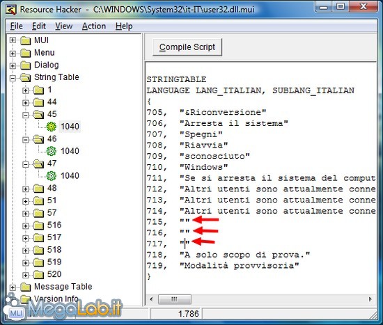Select the Dialog folder icon
The image size is (383, 325).
pos(25,65)
